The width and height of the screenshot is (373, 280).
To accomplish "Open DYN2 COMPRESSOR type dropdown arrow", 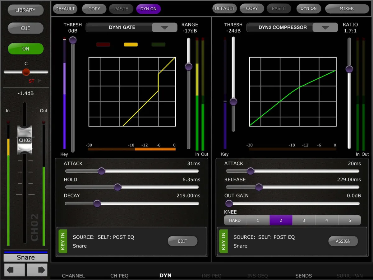I will [325, 27].
